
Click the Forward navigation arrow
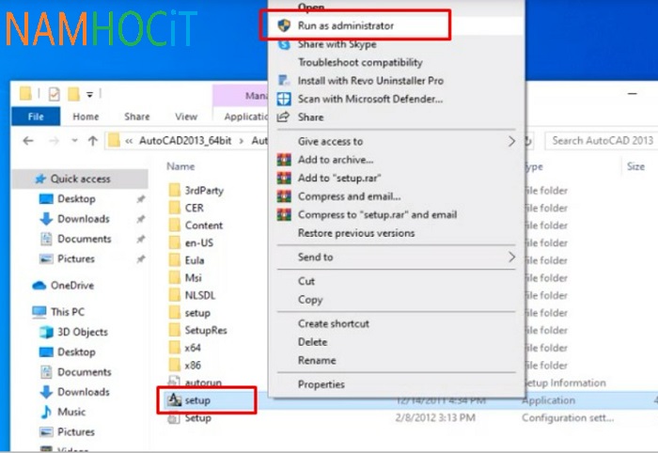pos(54,141)
